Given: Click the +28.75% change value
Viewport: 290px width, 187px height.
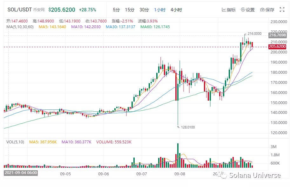Looking at the screenshot, I should [x=87, y=10].
